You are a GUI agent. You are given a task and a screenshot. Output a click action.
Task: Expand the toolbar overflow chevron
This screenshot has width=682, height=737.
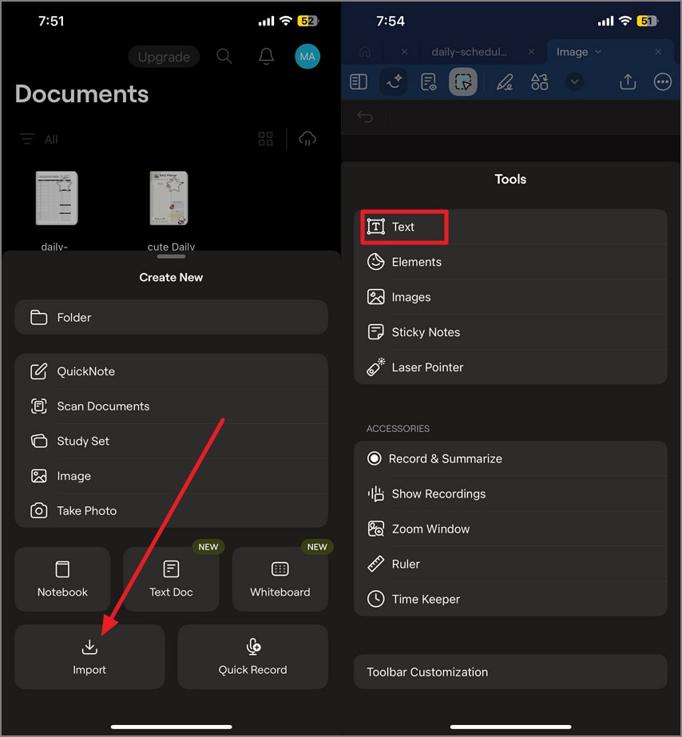click(574, 81)
